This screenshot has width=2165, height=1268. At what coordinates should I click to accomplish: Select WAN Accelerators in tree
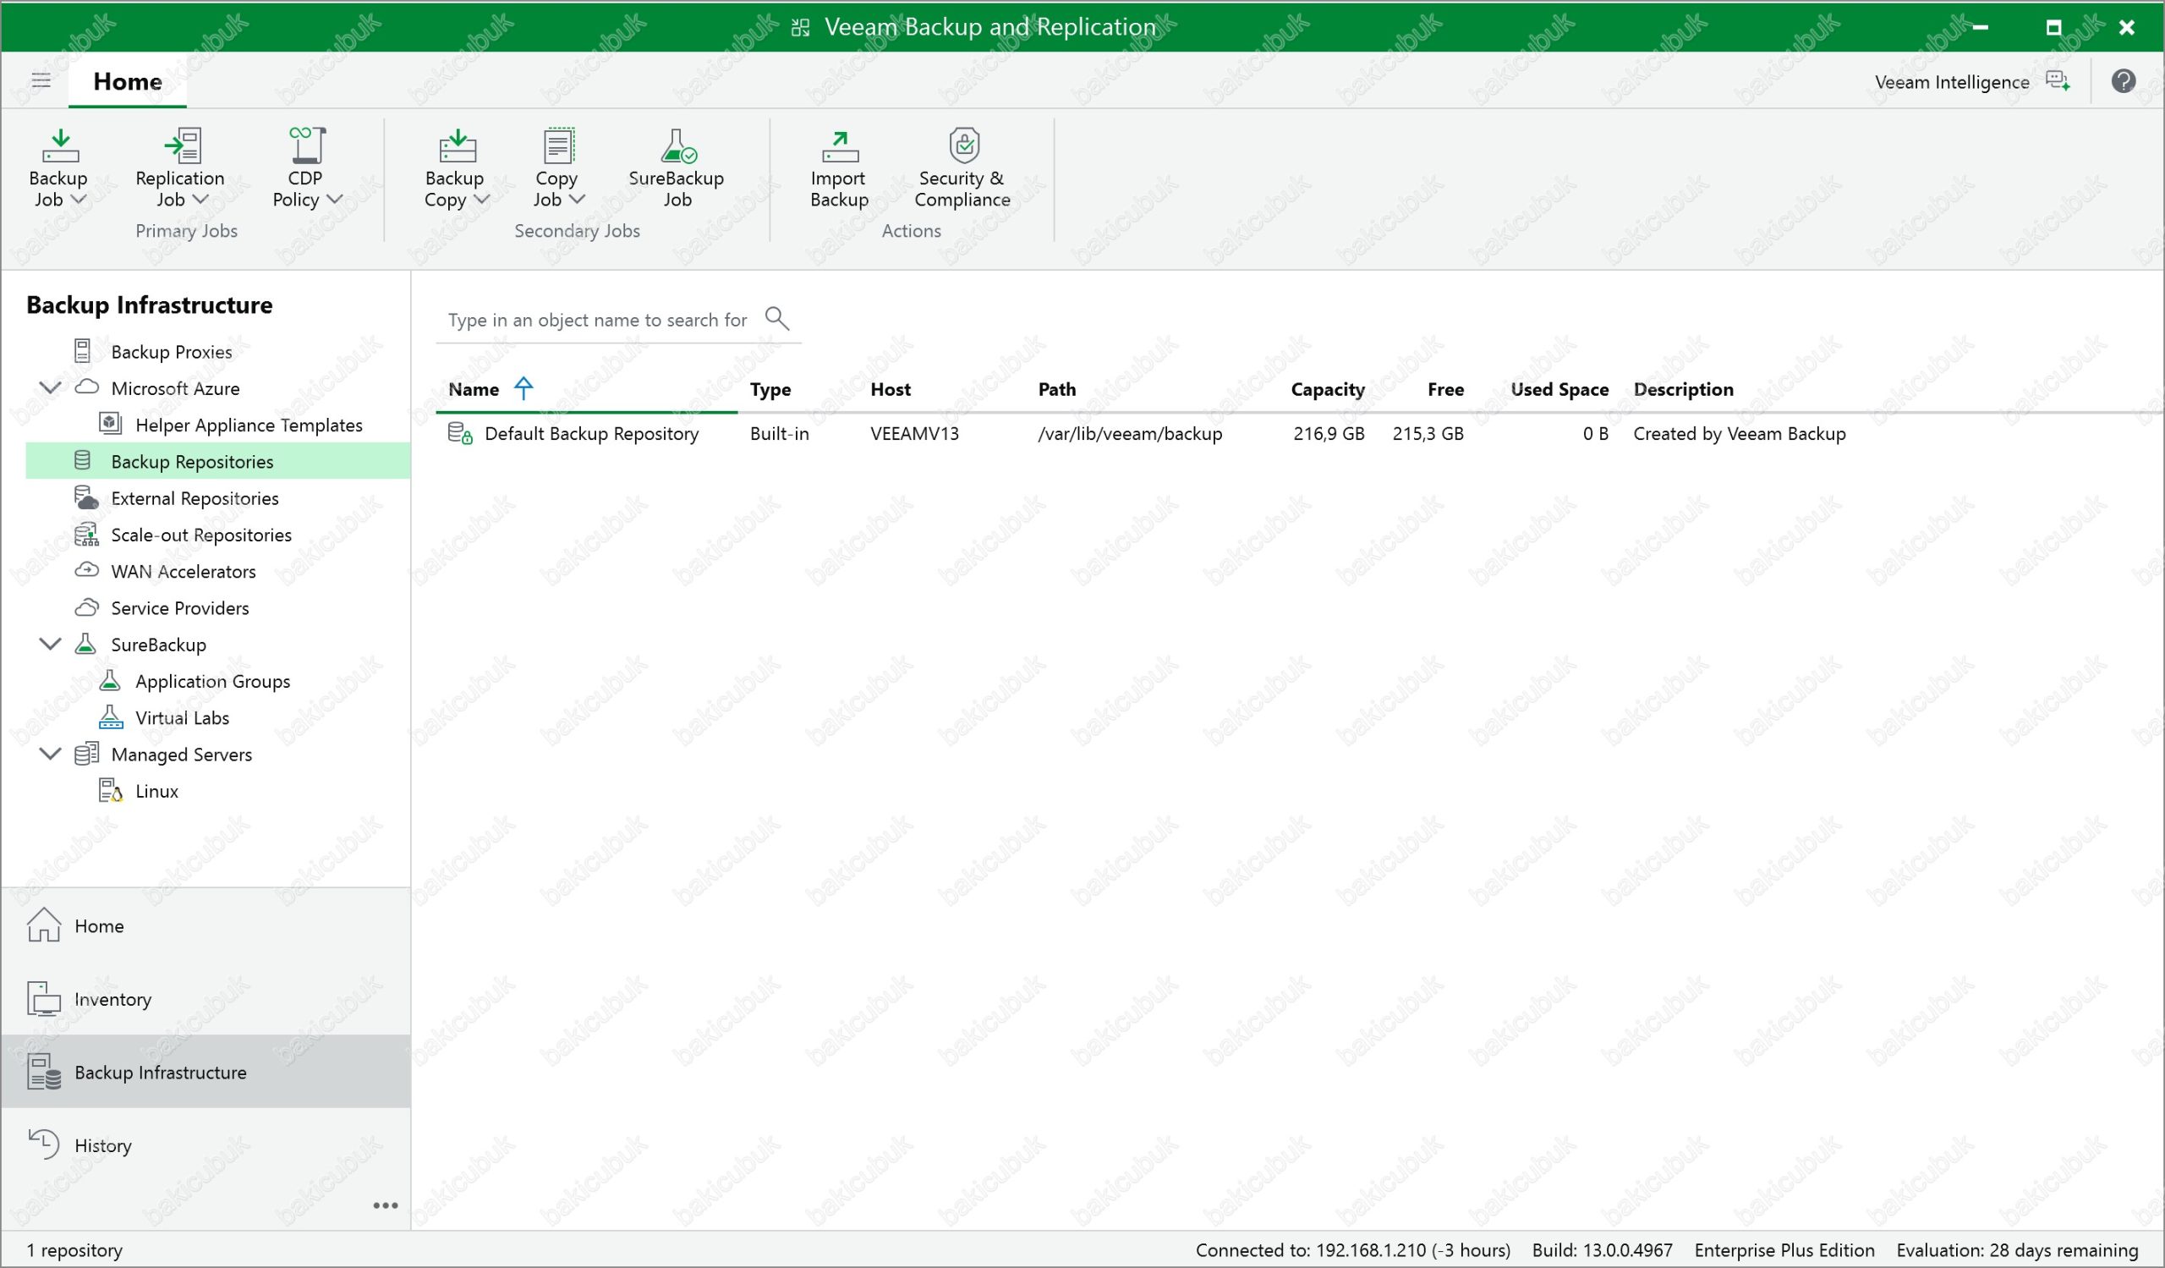tap(183, 571)
